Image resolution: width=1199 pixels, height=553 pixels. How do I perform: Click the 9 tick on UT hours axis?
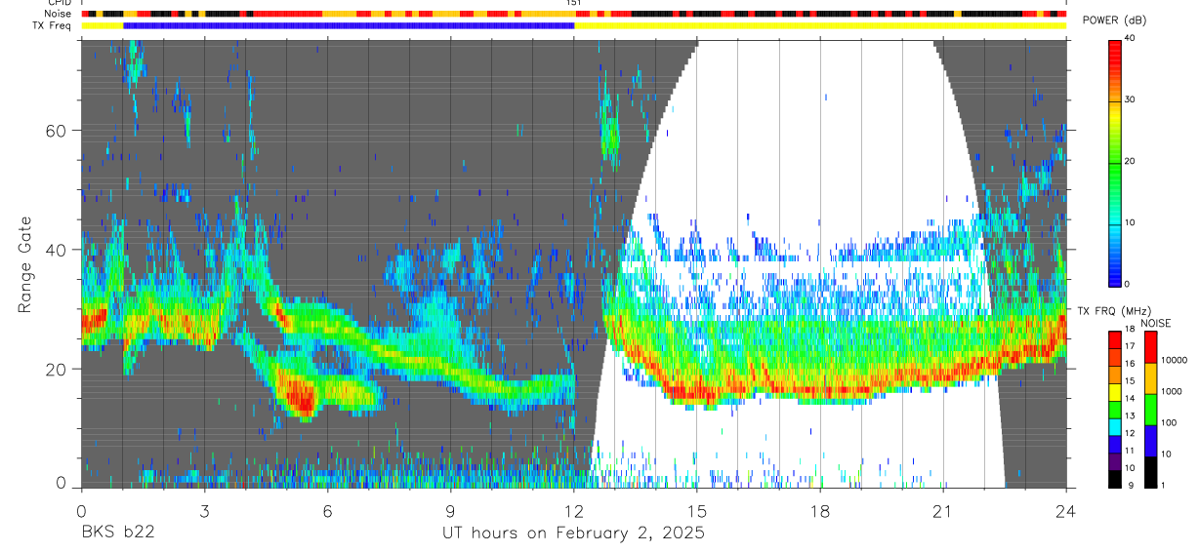point(450,510)
